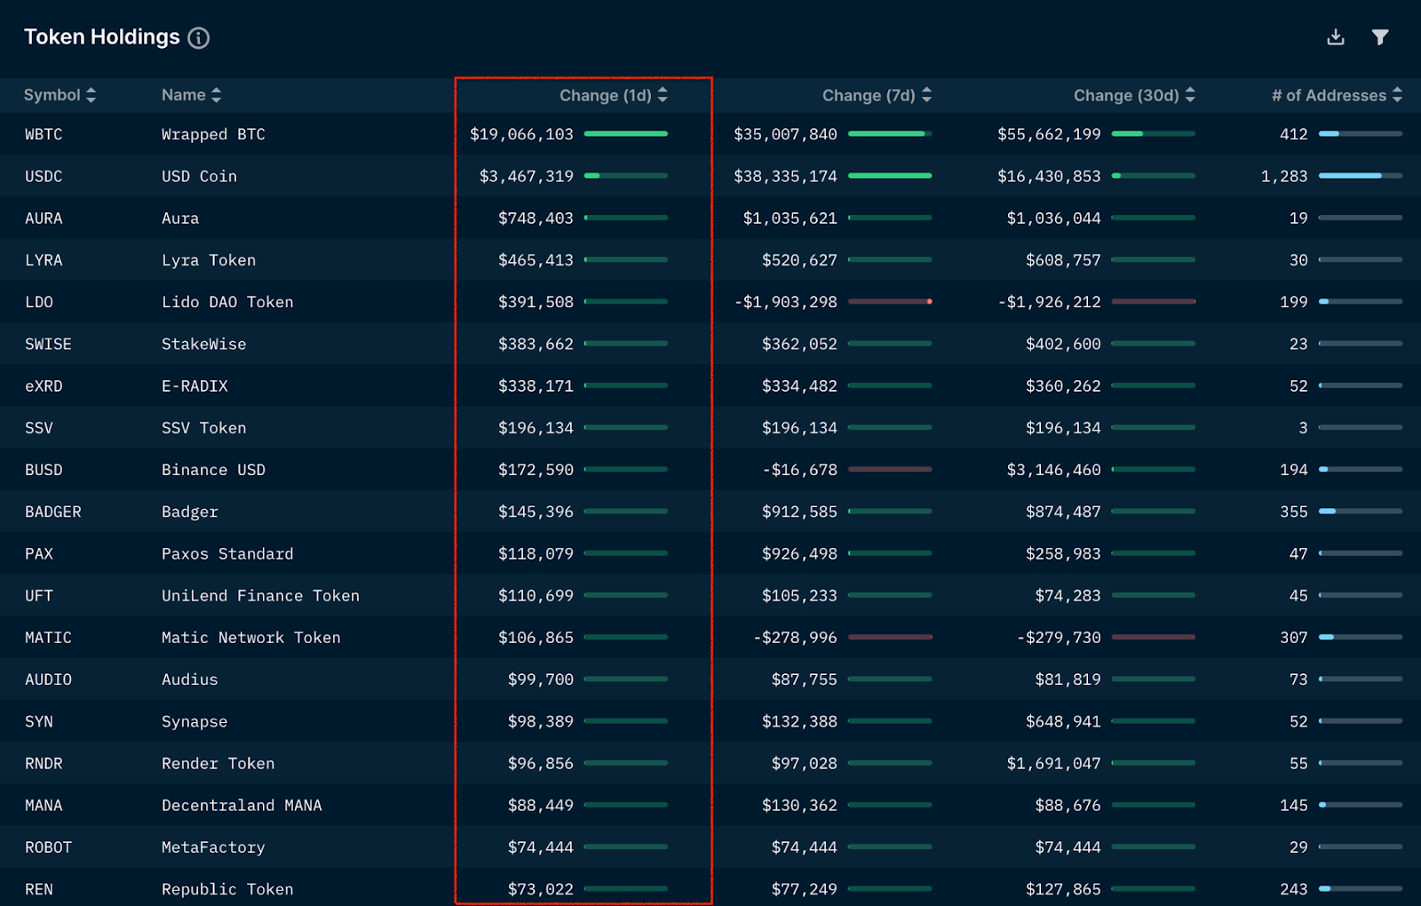
Task: Click LDO 7d change -$1,903,298
Action: (x=786, y=302)
